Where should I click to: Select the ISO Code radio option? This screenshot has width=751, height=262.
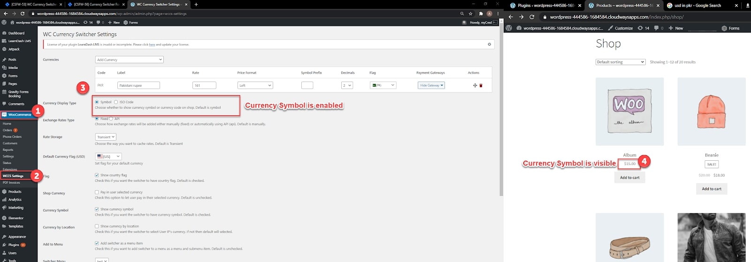tap(116, 102)
